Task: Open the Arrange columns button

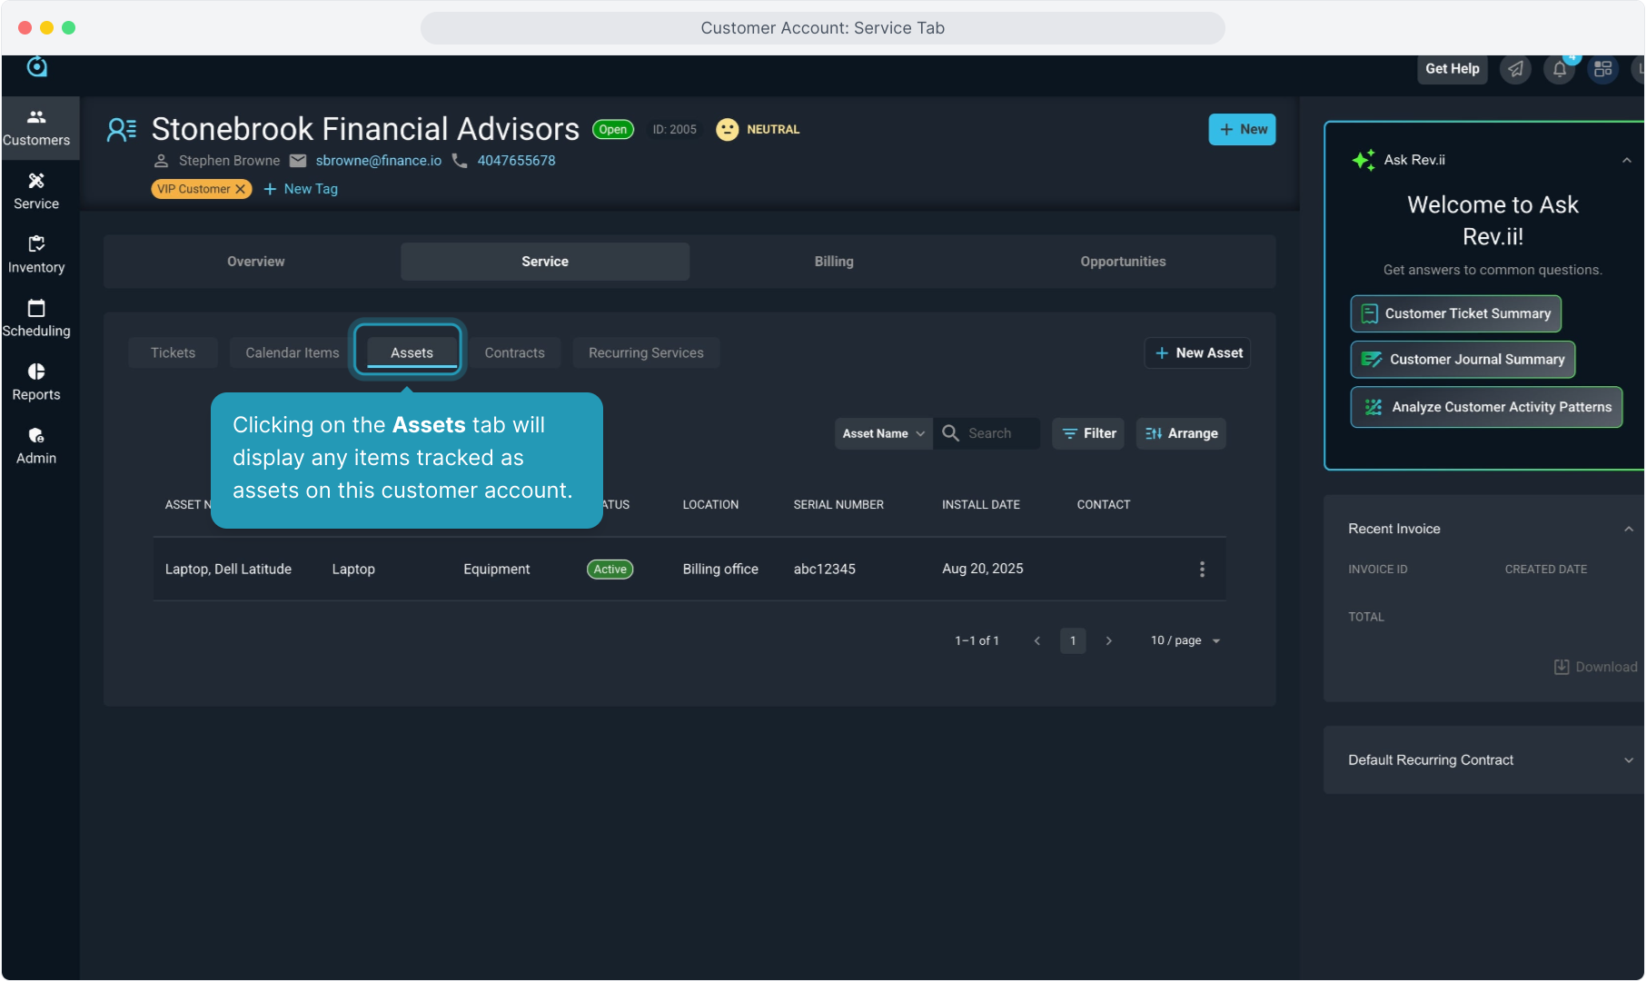Action: point(1181,433)
